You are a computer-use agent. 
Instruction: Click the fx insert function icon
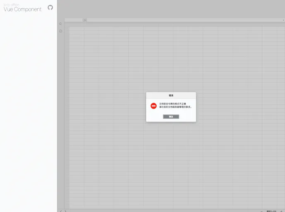pos(85,20)
